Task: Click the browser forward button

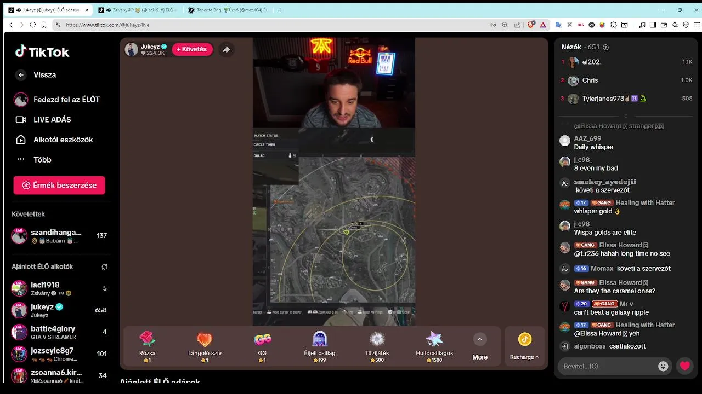Action: 22,25
